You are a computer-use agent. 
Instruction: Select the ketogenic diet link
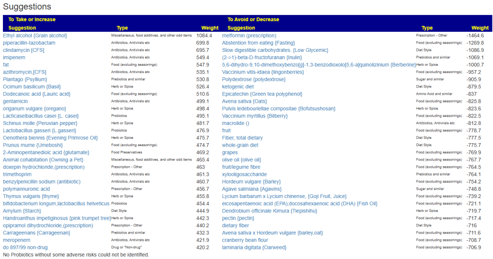[x=238, y=86]
